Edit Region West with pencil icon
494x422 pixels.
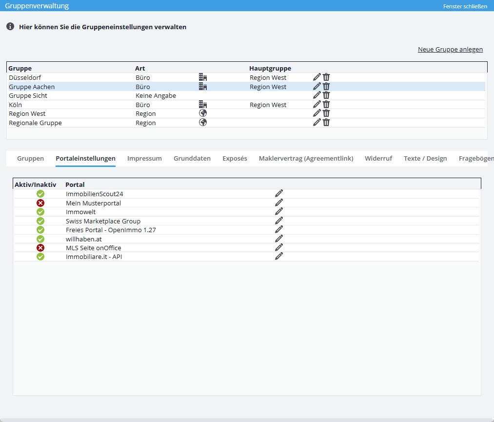(x=317, y=113)
